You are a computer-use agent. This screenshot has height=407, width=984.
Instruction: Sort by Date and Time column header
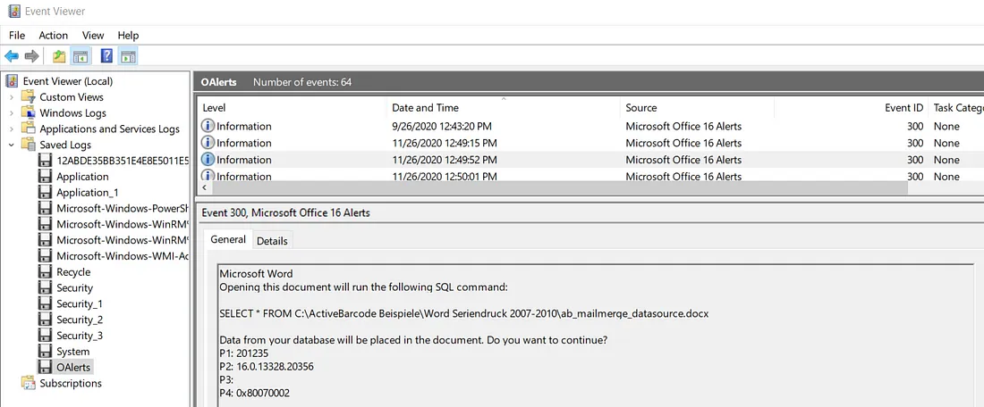point(503,108)
